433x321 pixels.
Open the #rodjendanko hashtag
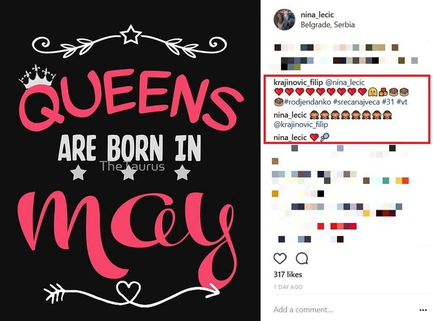(x=306, y=102)
